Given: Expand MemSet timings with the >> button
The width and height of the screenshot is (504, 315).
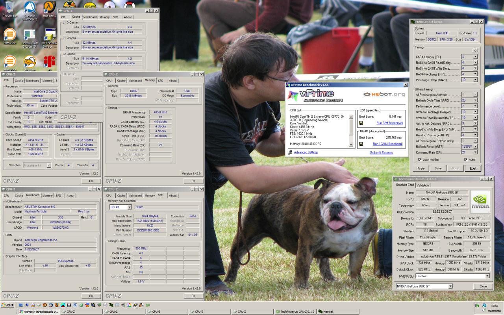Looking at the screenshot, I should [x=475, y=50].
